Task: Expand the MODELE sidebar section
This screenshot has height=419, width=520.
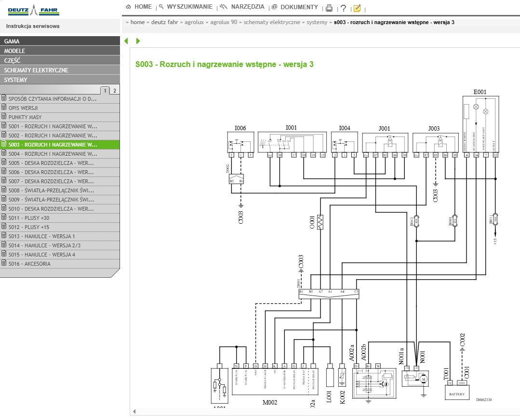Action: 60,51
